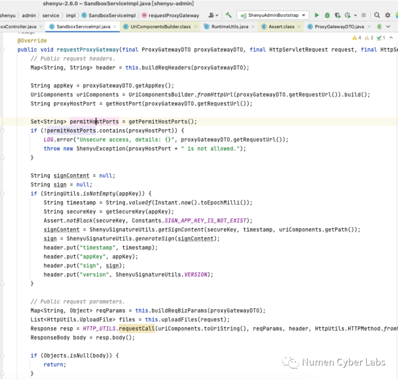Click admin breadcrumb

29,16
